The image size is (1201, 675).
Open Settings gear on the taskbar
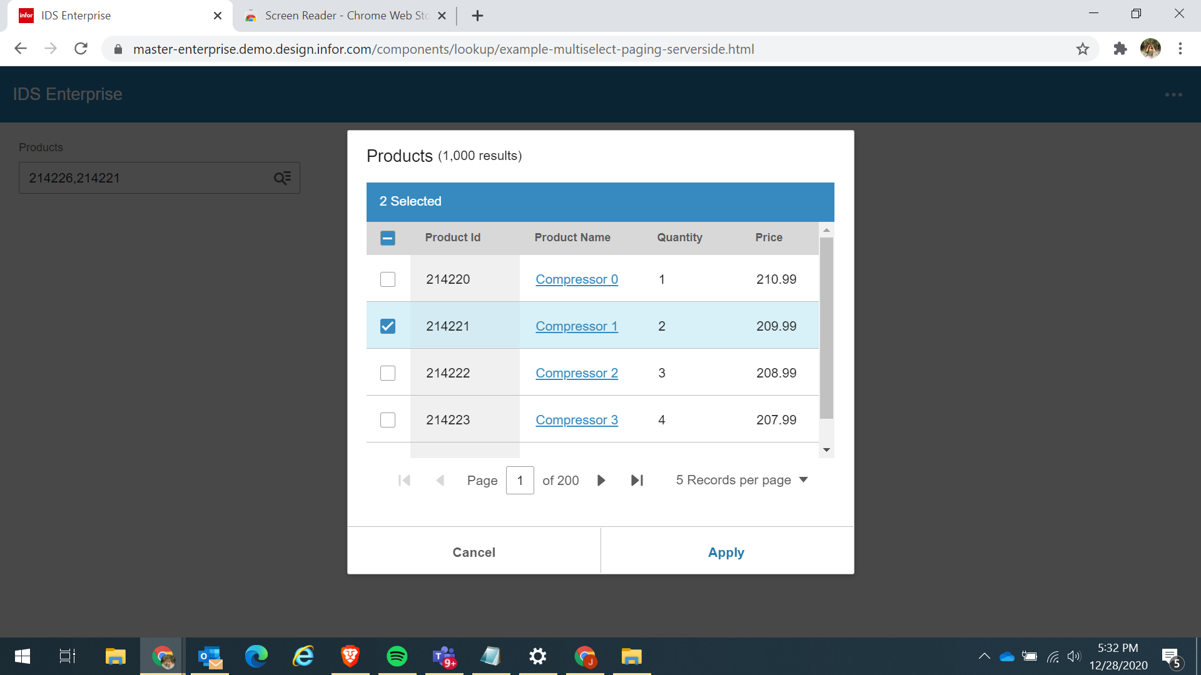pos(538,656)
